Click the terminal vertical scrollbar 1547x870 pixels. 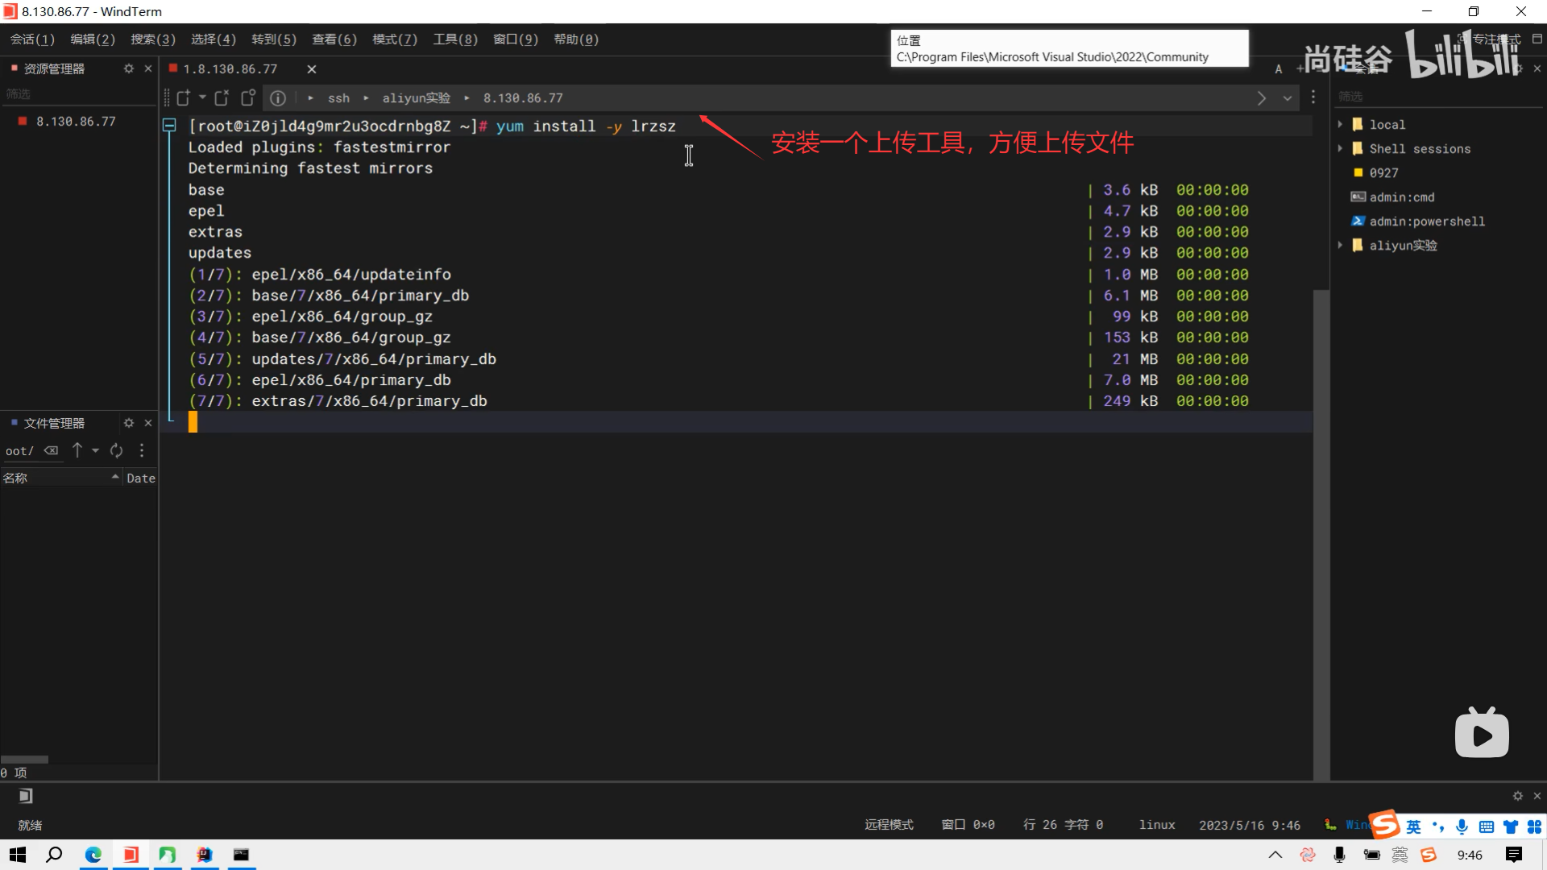pyautogui.click(x=1321, y=532)
